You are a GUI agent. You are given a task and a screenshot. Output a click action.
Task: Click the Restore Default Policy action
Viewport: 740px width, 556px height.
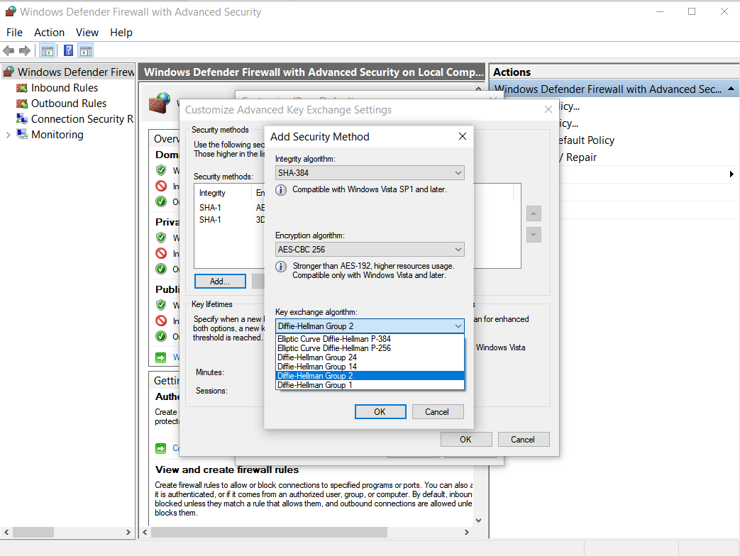(x=587, y=140)
